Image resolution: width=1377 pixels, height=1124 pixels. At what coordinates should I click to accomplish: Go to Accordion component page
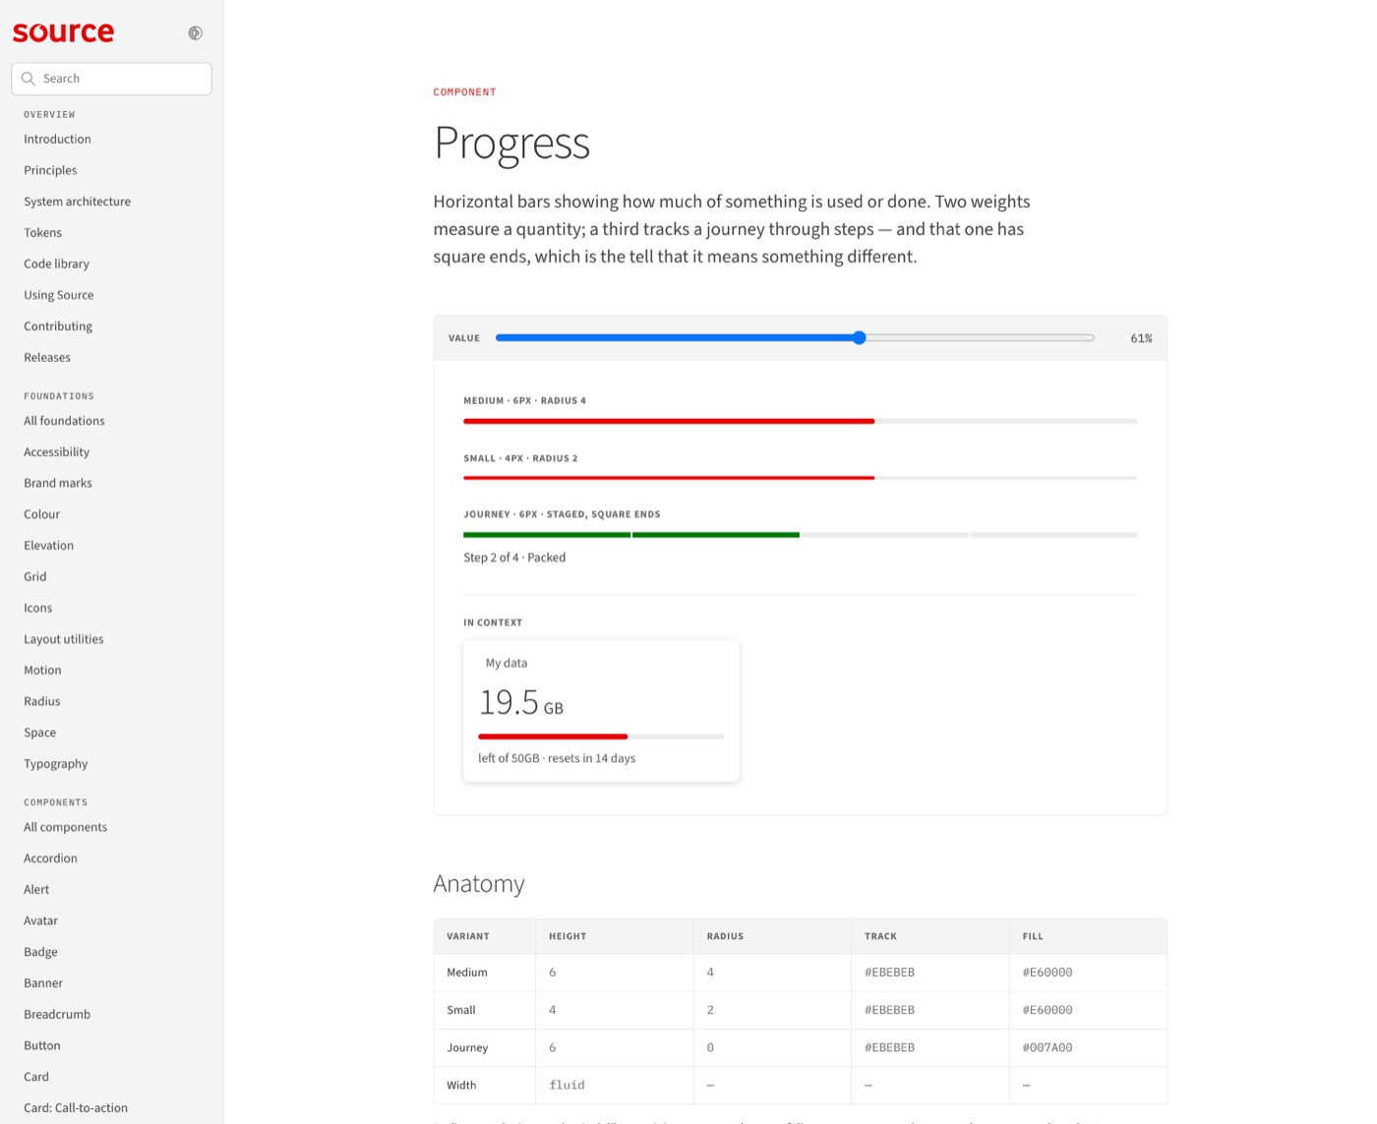[x=50, y=858]
